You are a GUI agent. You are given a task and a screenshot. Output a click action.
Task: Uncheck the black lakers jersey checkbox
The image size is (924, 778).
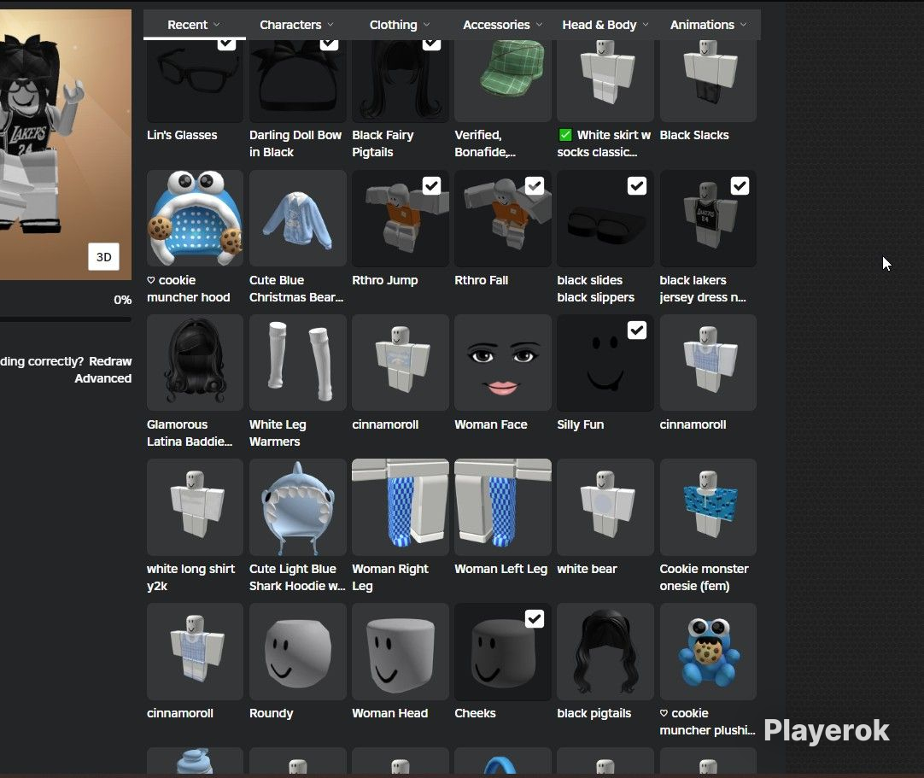click(740, 186)
